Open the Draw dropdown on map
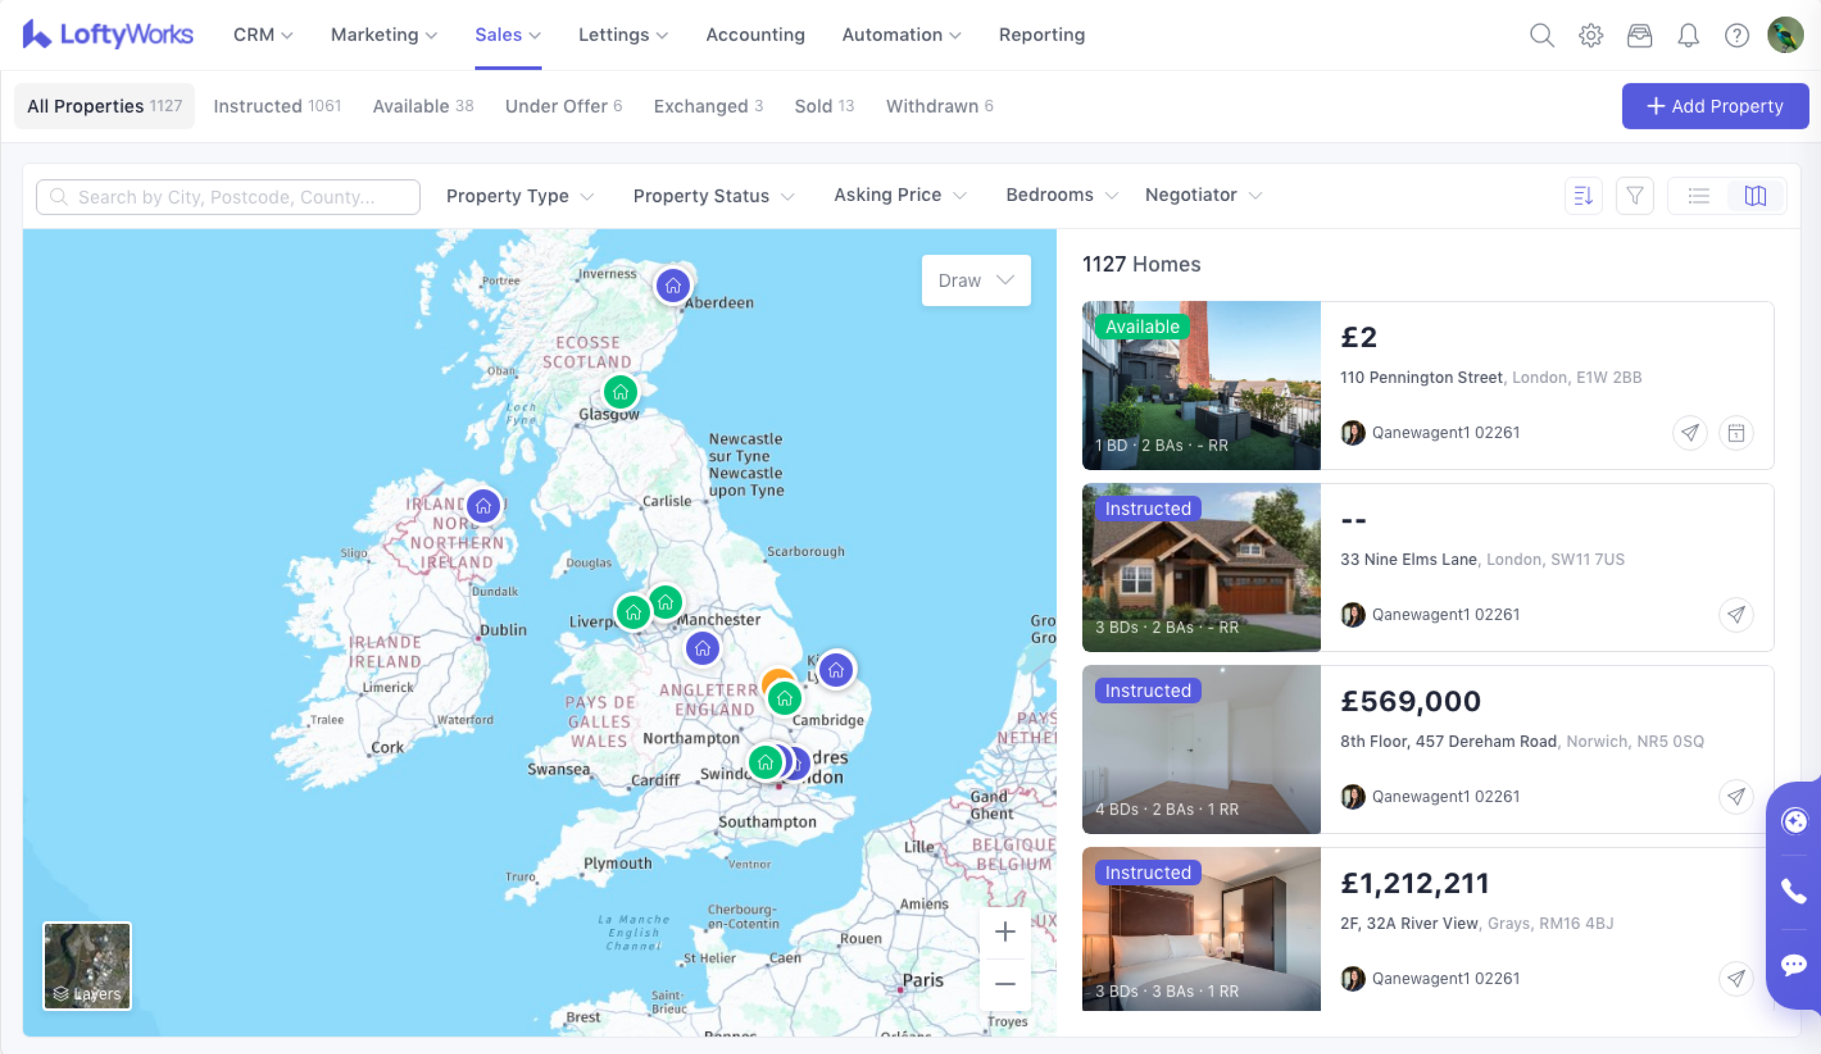The height and width of the screenshot is (1054, 1821). 976,281
